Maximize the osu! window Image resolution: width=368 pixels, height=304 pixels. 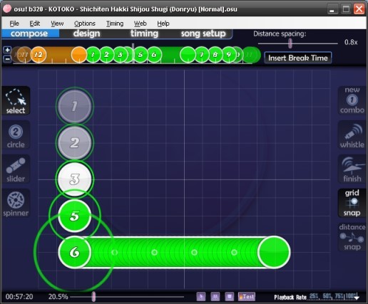pyautogui.click(x=346, y=9)
